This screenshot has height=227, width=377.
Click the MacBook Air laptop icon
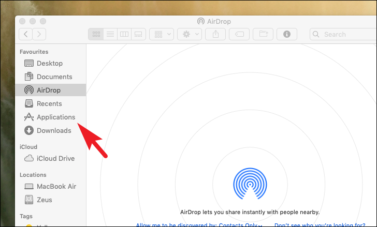coord(29,187)
